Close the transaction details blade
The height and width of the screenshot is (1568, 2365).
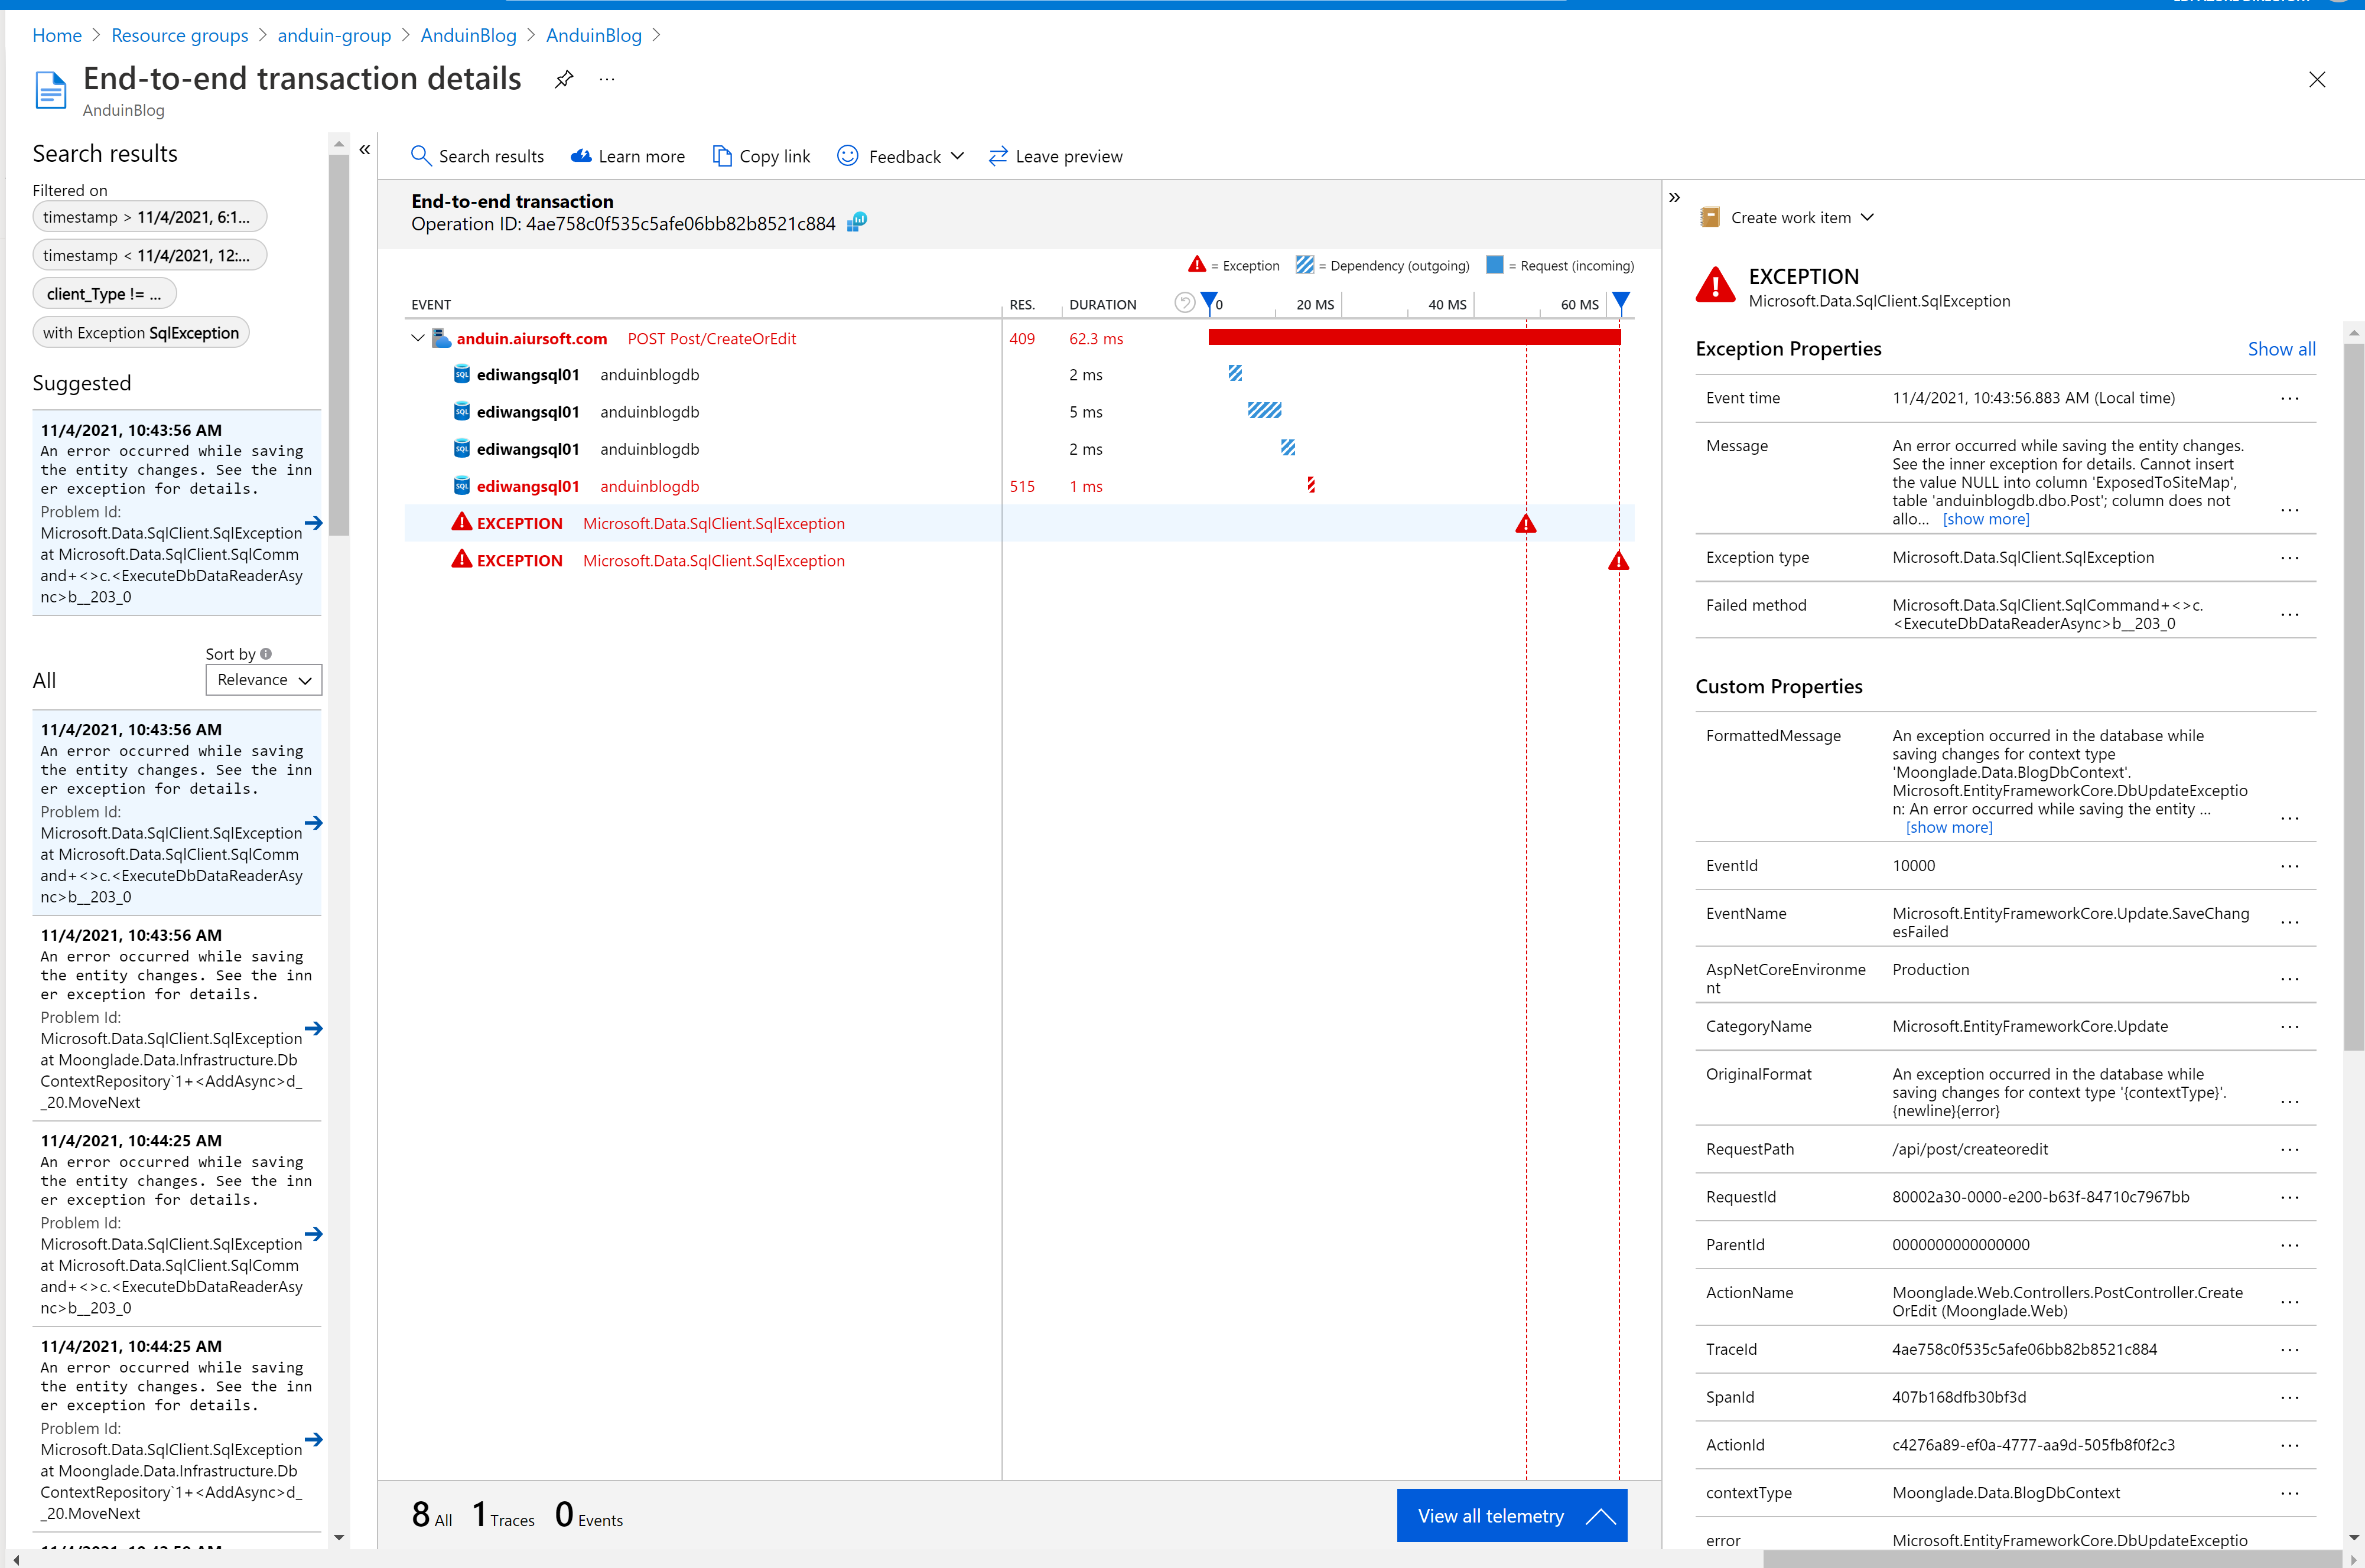pyautogui.click(x=2317, y=79)
